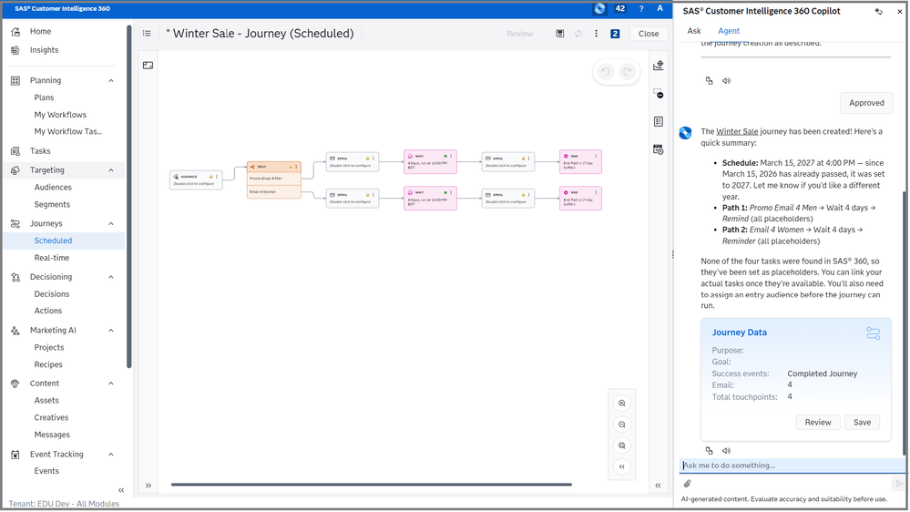This screenshot has height=512, width=910.
Task: Zoom in on the journey canvas
Action: pos(621,404)
